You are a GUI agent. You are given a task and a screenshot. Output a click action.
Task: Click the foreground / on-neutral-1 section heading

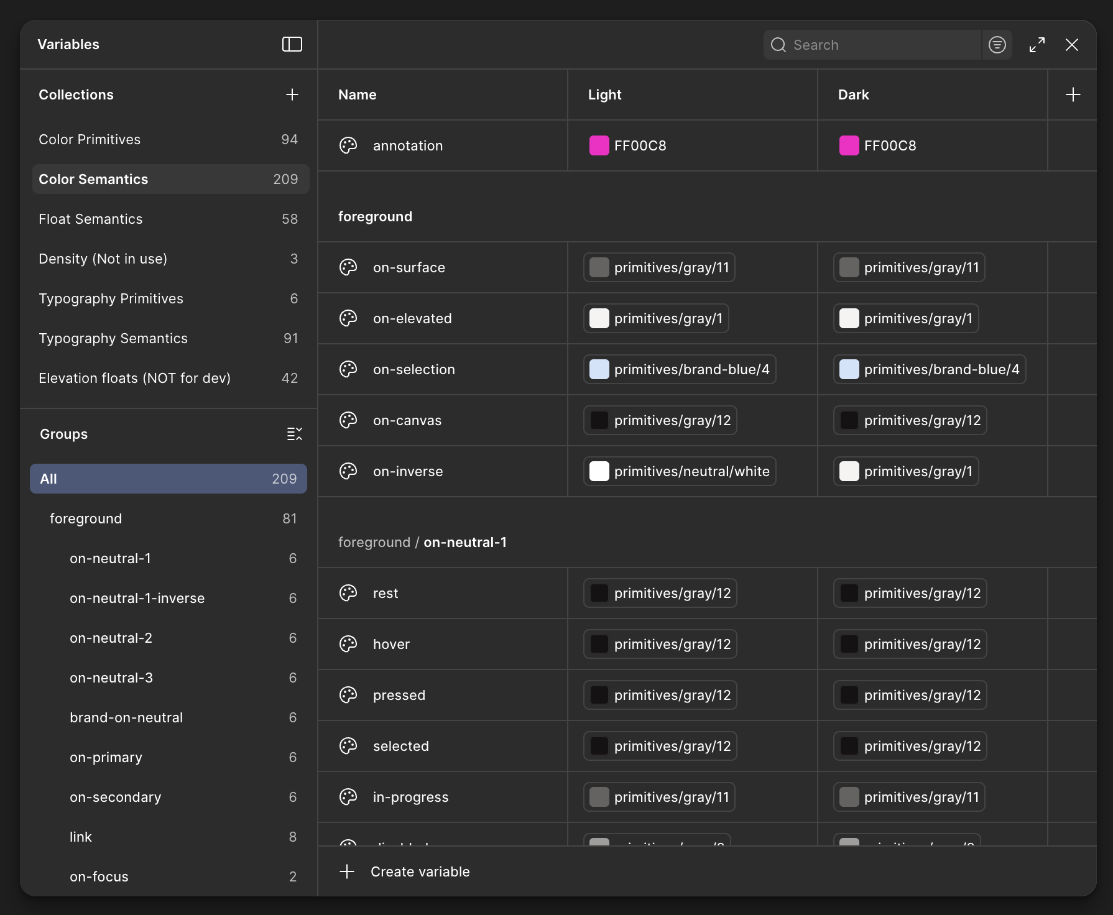click(x=422, y=542)
